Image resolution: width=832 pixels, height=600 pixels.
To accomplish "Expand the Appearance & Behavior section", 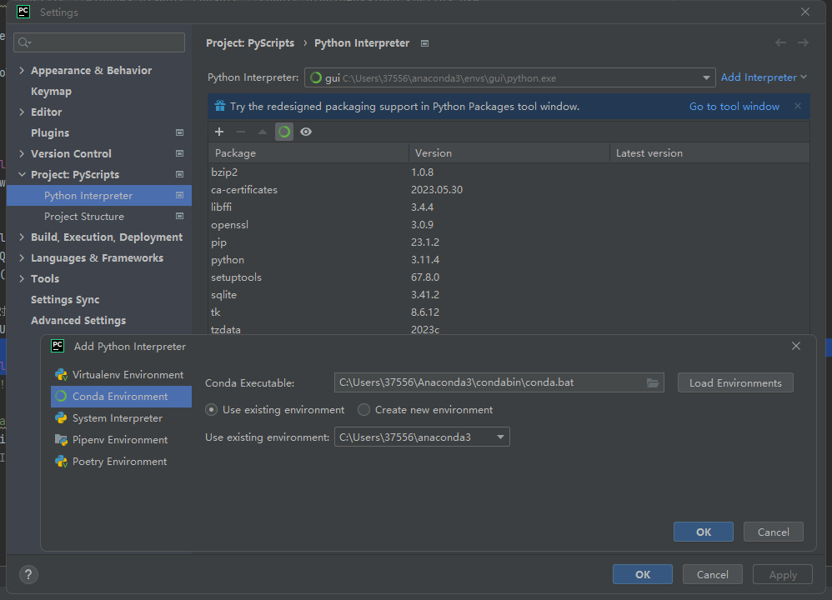I will point(22,70).
